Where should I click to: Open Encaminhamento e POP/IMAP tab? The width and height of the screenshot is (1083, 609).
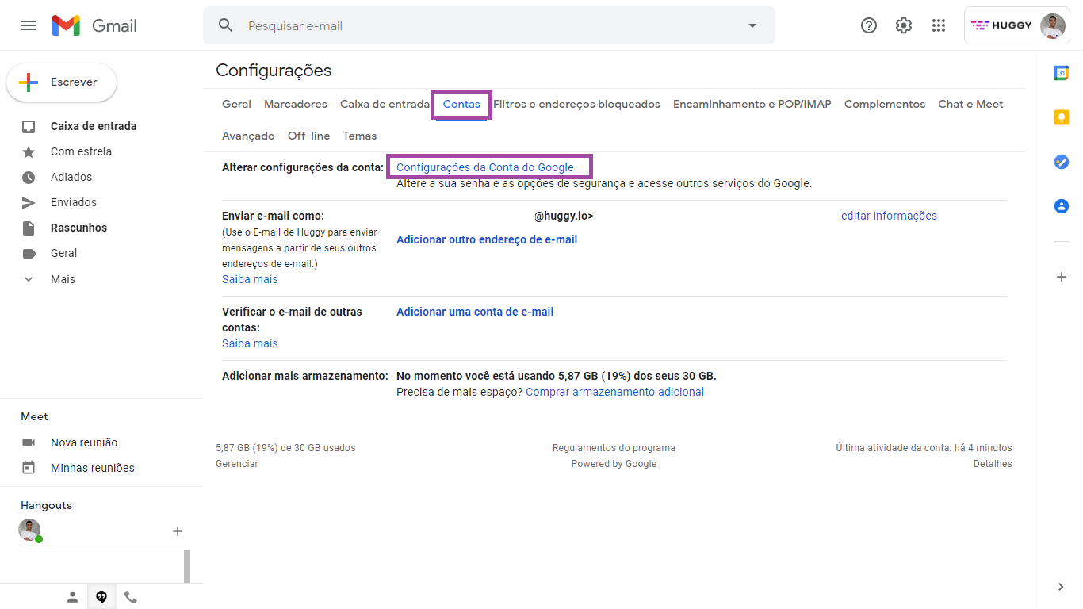[x=752, y=104]
